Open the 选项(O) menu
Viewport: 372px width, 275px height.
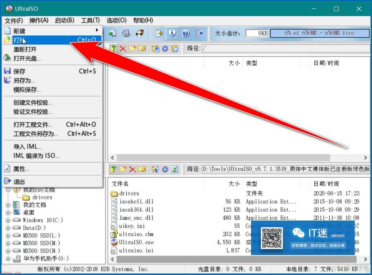tap(116, 20)
